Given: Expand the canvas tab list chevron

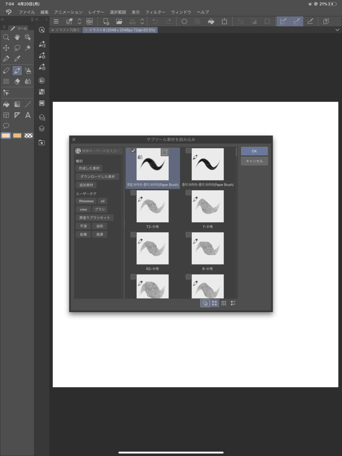Looking at the screenshot, I should click(x=337, y=30).
